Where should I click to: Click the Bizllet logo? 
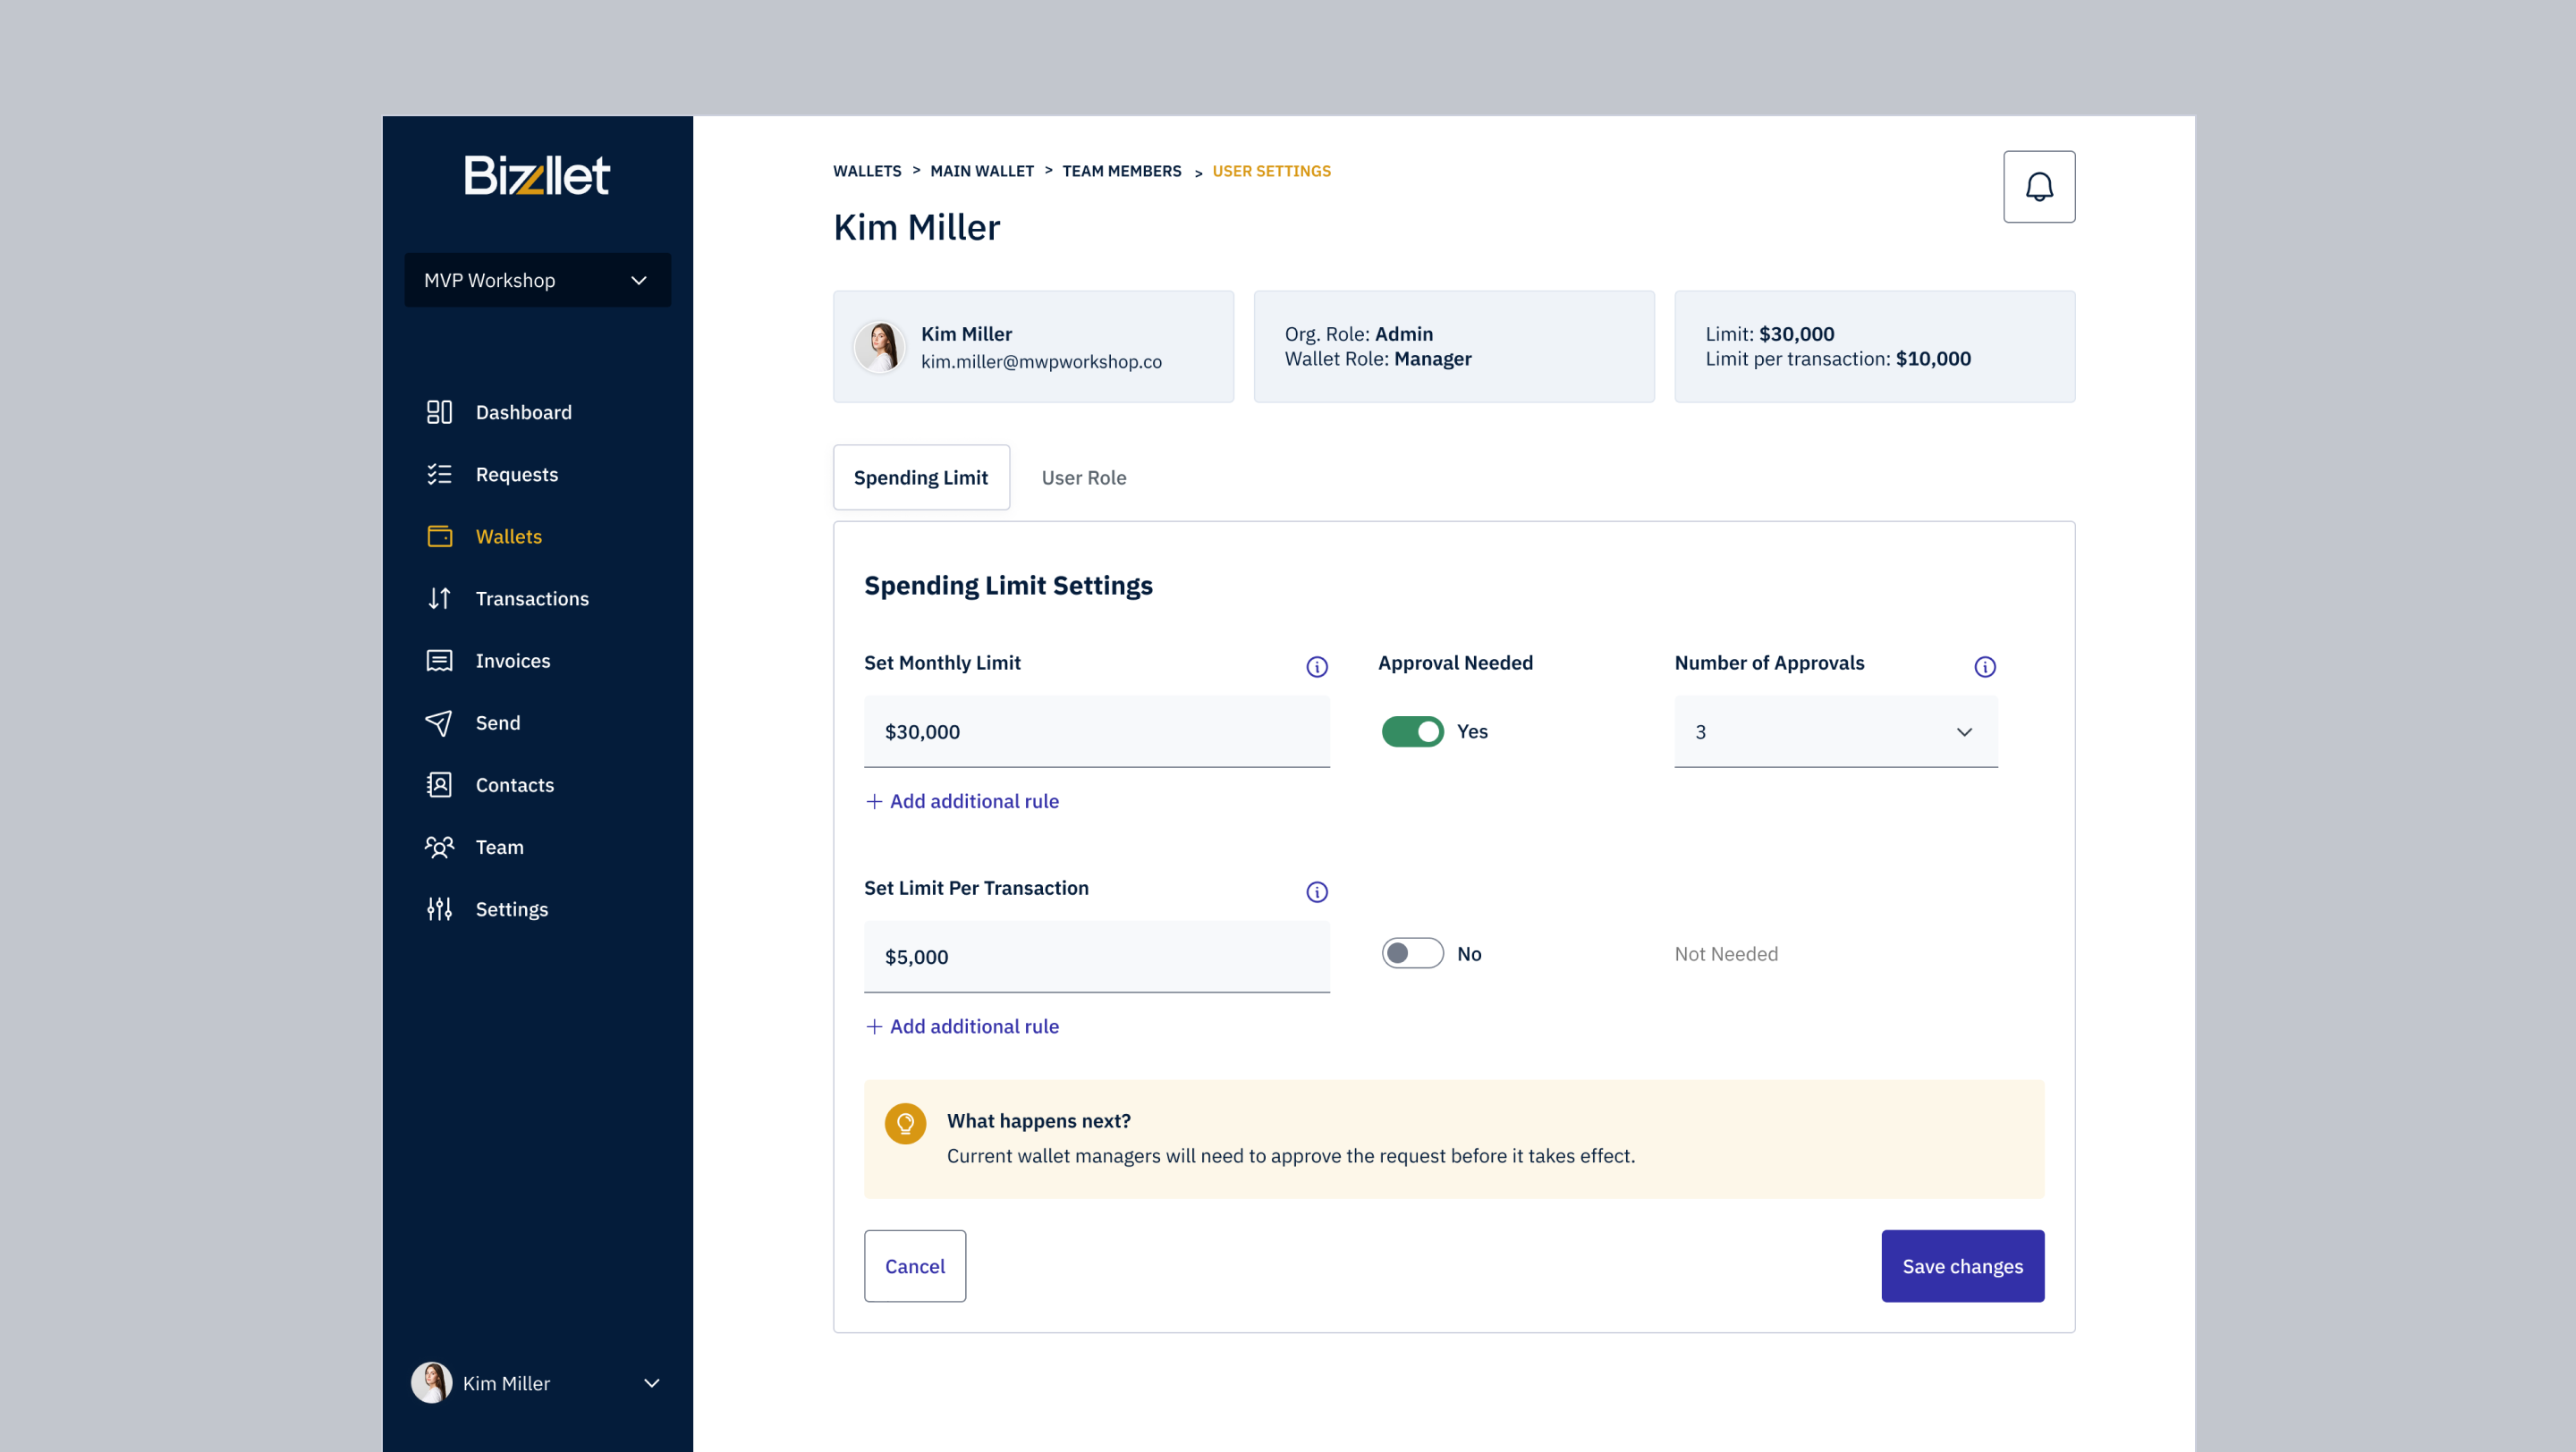coord(537,175)
